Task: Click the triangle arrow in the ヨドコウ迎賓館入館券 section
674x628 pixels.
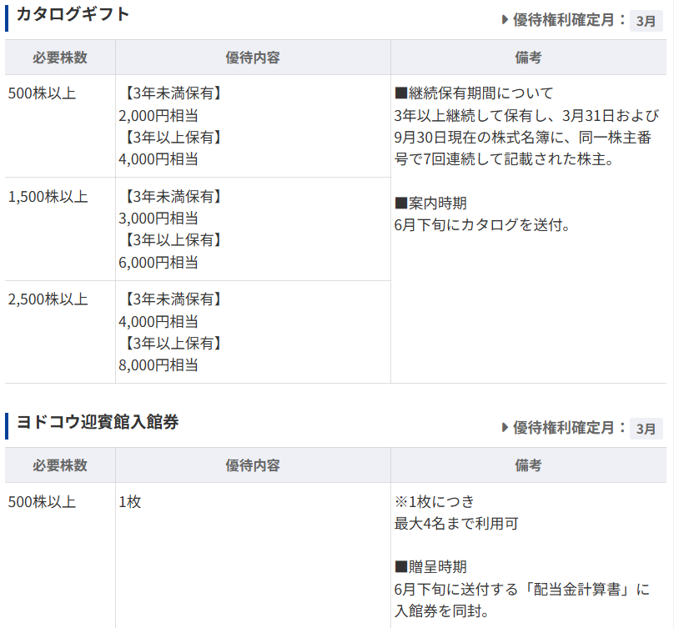Action: (x=505, y=427)
